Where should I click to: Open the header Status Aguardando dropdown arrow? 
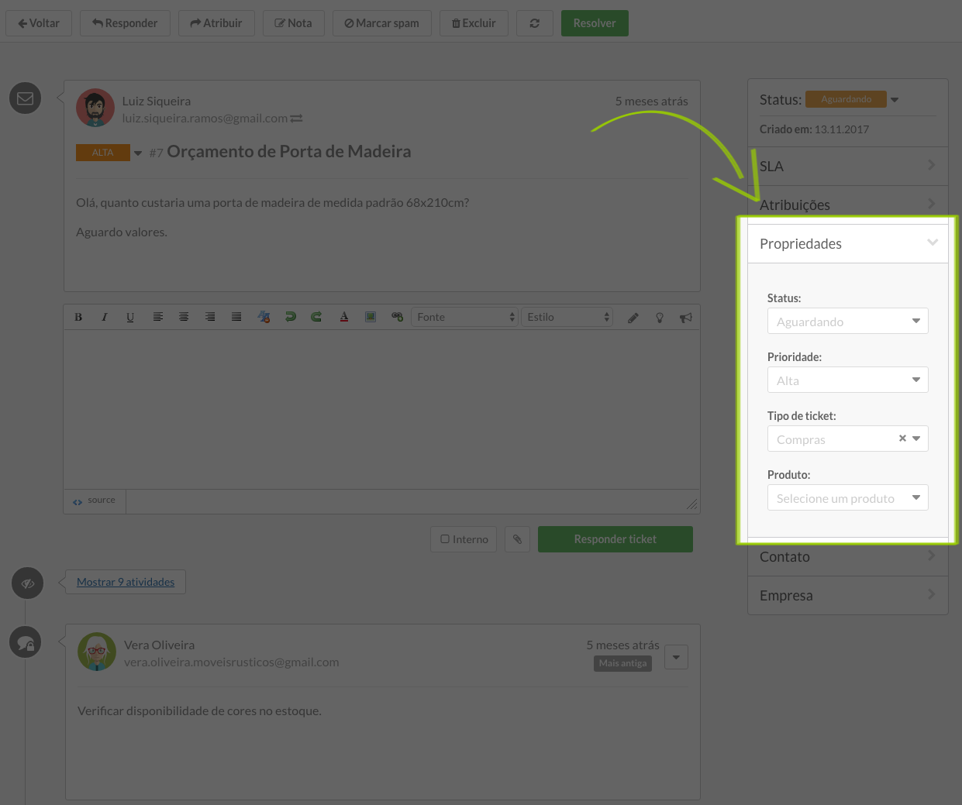tap(895, 100)
